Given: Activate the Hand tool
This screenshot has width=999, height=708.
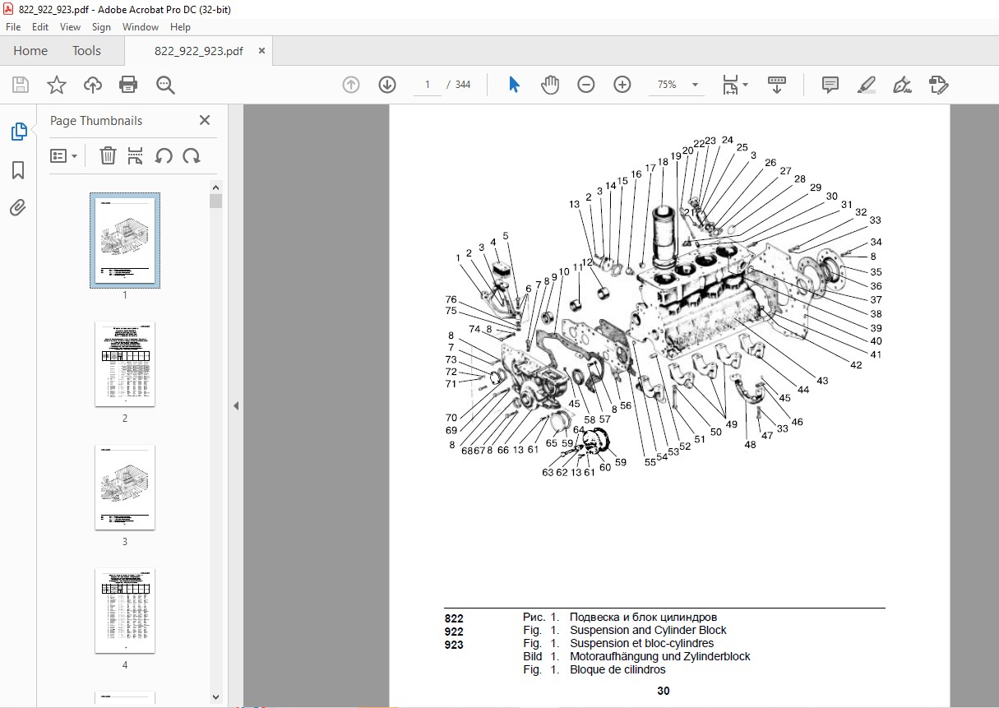Looking at the screenshot, I should 550,85.
